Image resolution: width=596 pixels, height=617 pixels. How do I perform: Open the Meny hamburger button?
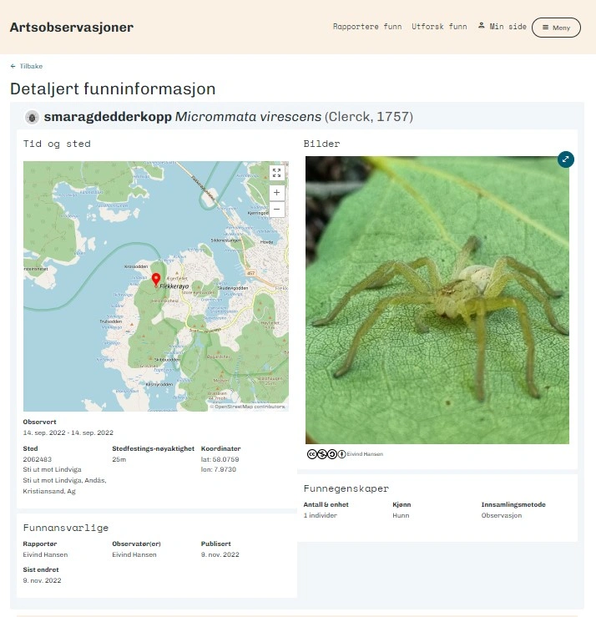(x=556, y=28)
